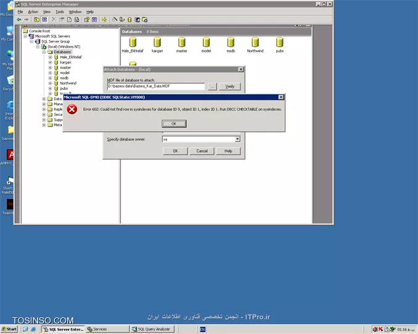Select the kargari database icon in the Databases pane
Screen dimensions: 418x334
[x=157, y=45]
